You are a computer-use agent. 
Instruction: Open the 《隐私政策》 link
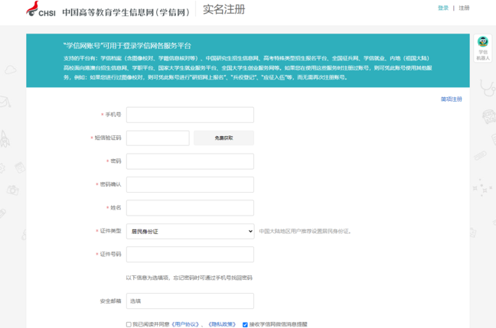(x=222, y=324)
